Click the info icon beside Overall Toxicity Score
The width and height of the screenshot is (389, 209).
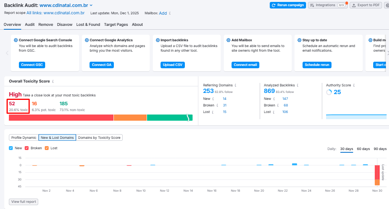(53, 81)
